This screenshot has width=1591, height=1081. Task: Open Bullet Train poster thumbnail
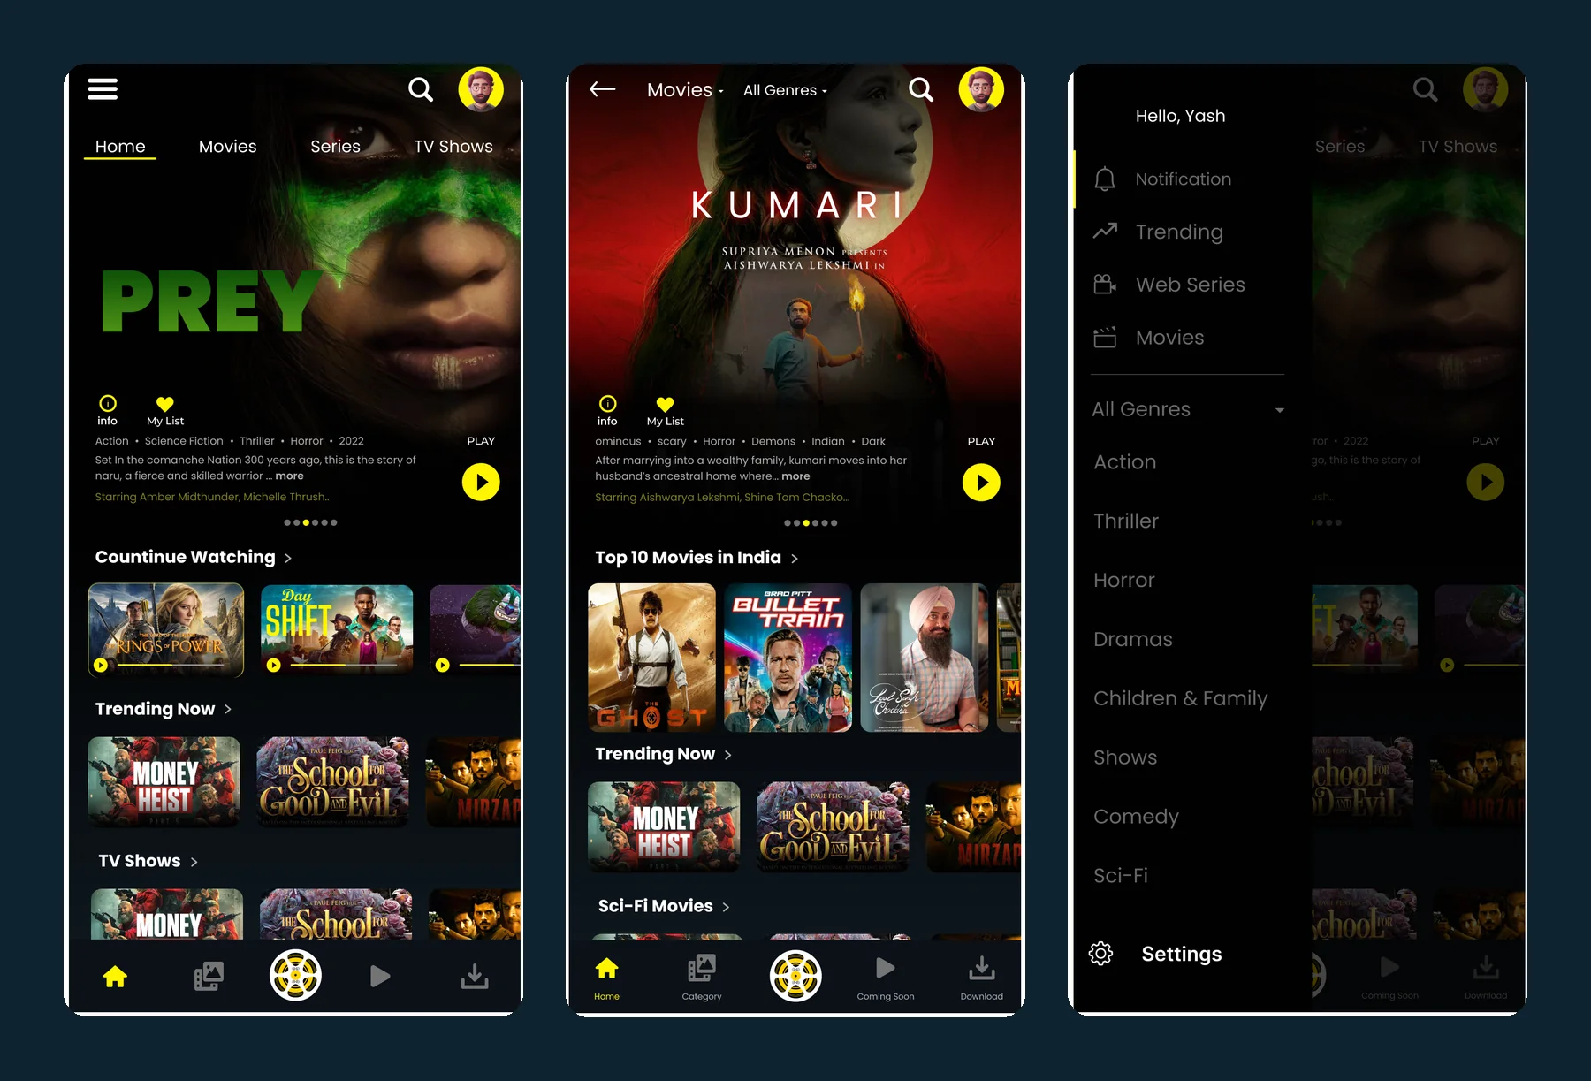coord(788,658)
